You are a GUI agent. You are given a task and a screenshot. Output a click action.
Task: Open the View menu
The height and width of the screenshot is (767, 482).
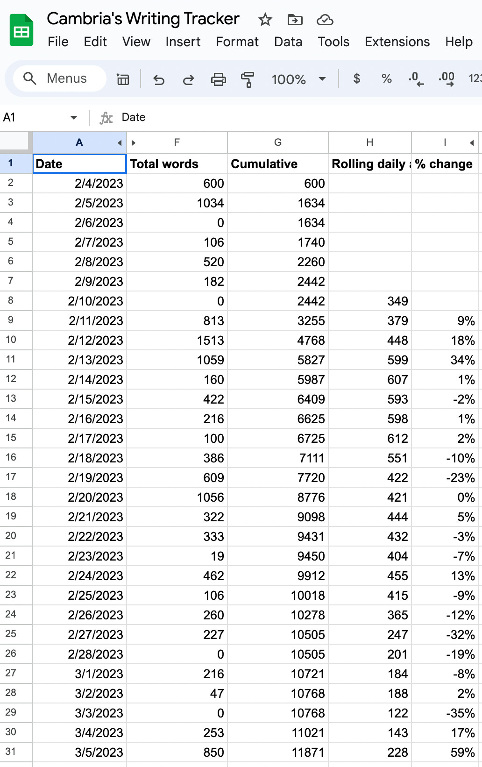point(136,42)
